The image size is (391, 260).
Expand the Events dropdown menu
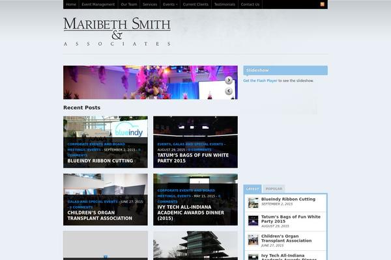pos(170,5)
